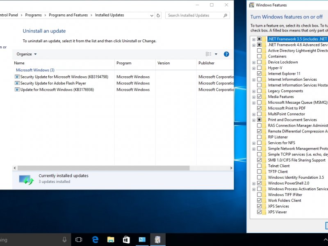328x246 pixels.
Task: Expand the .NET Framework 4.6 Advanced Services node
Action: click(x=254, y=45)
